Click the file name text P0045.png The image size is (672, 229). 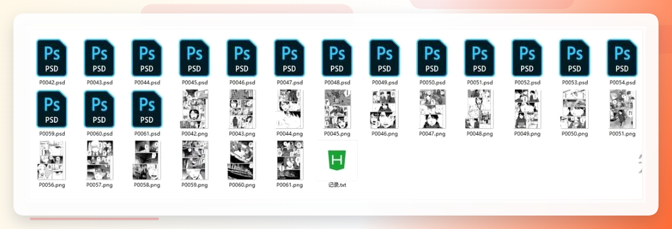(338, 134)
